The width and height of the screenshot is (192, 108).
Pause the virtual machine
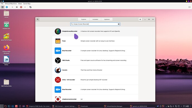tap(17, 7)
